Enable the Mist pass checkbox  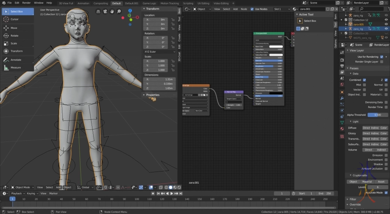[364, 85]
